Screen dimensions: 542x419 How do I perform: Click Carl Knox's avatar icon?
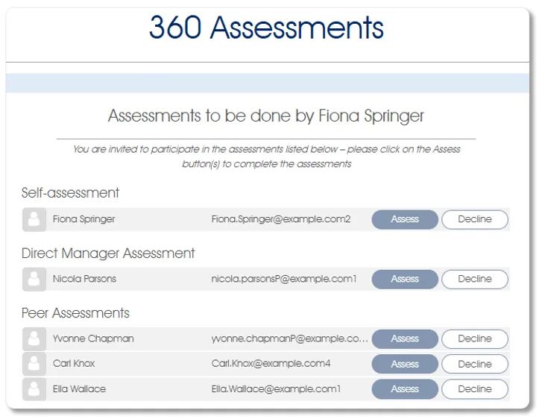coord(34,364)
